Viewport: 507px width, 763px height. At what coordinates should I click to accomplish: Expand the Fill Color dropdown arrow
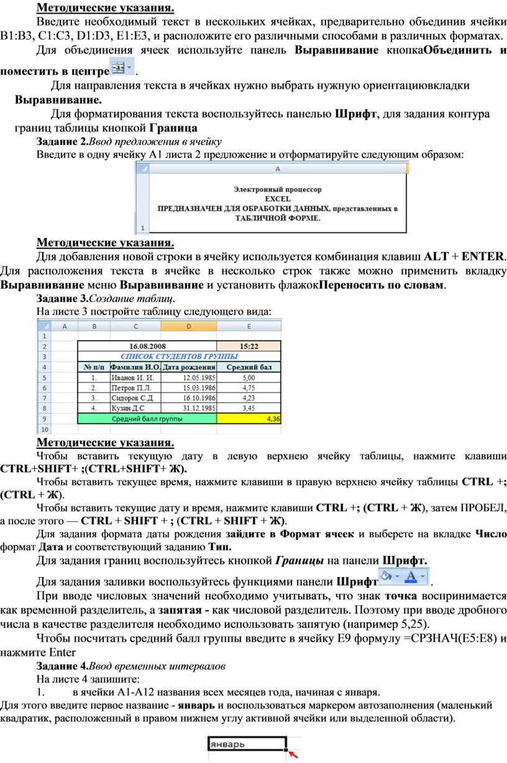point(396,576)
